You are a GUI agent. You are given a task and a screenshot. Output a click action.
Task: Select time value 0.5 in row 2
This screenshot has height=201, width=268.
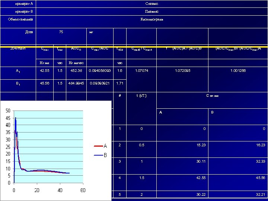[x=141, y=149]
